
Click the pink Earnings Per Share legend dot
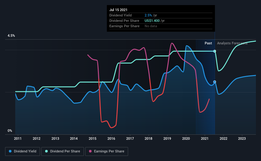[90, 151]
